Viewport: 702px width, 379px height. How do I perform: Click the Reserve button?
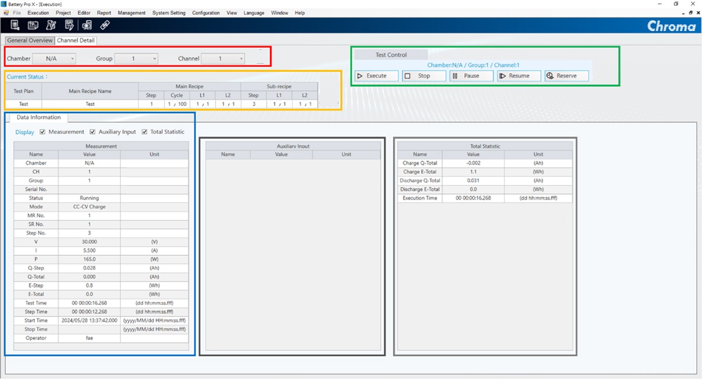pyautogui.click(x=566, y=76)
